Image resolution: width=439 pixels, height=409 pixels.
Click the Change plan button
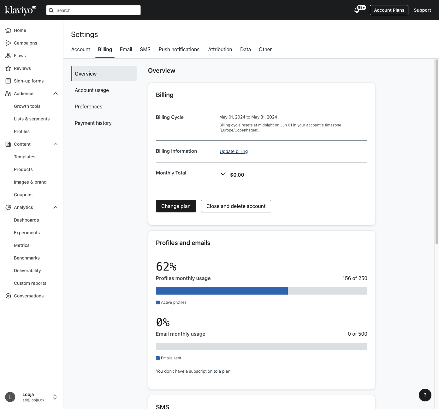tap(176, 206)
